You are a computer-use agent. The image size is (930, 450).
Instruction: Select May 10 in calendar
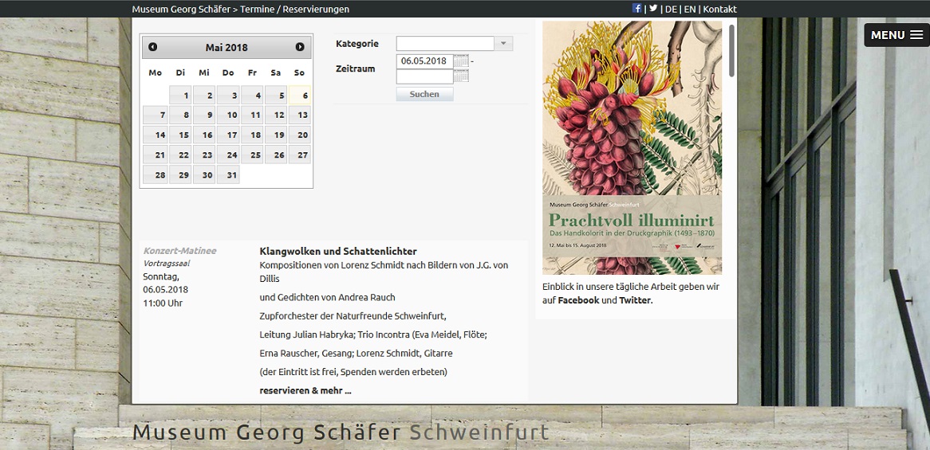click(228, 115)
